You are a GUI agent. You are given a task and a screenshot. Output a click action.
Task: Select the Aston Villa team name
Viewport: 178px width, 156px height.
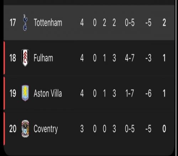pyautogui.click(x=48, y=93)
